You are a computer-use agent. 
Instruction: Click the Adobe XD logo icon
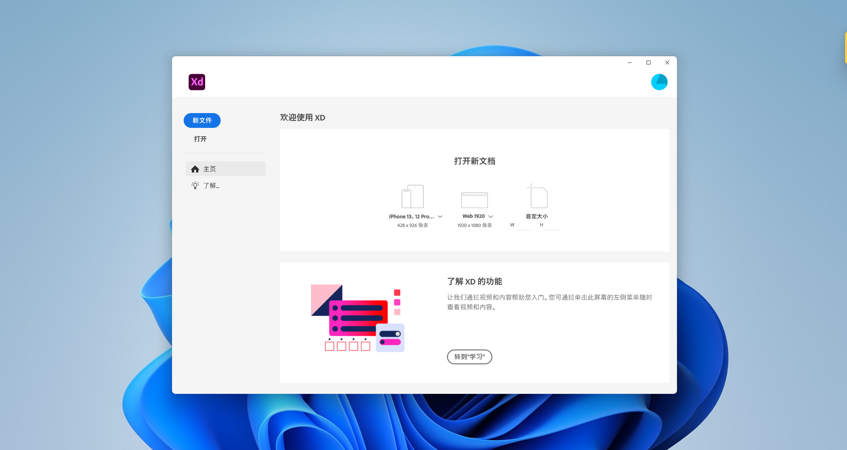197,82
